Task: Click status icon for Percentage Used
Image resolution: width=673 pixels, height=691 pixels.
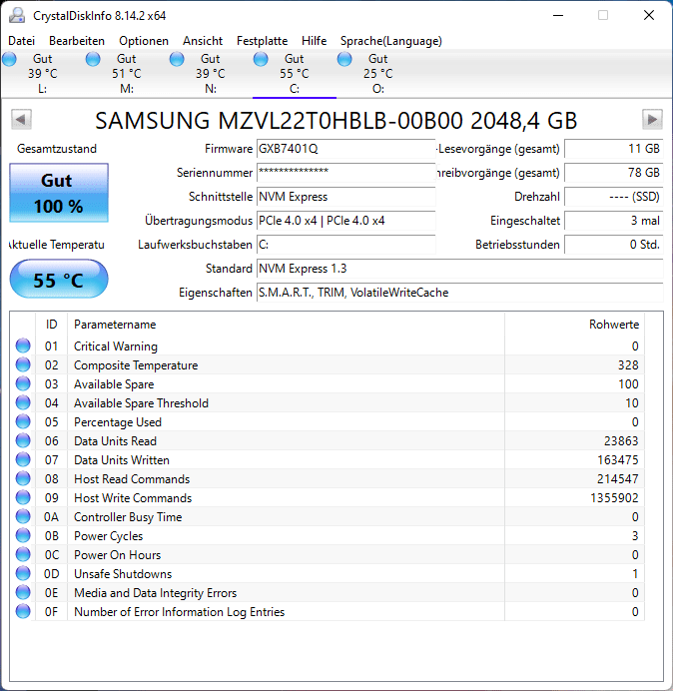Action: pos(23,421)
